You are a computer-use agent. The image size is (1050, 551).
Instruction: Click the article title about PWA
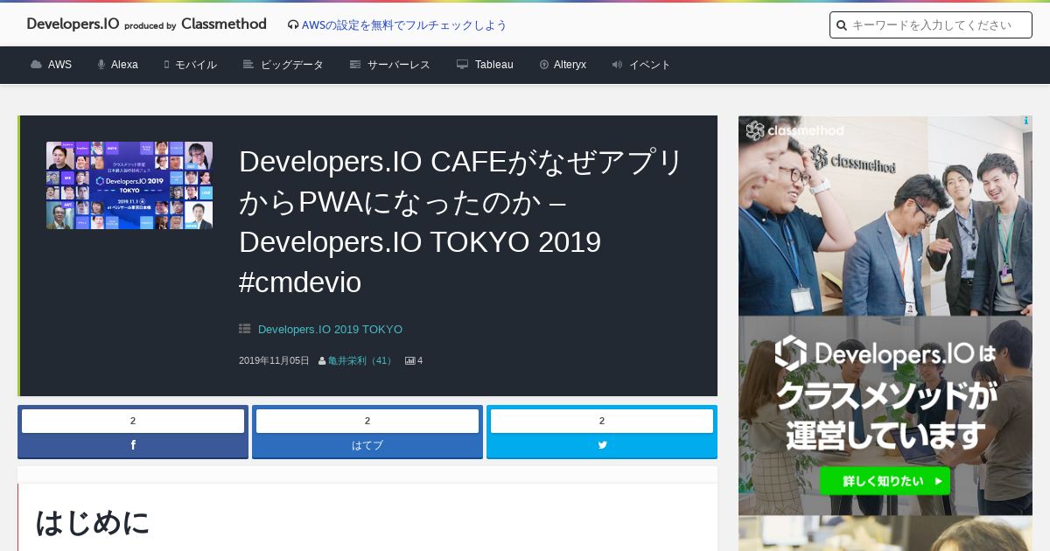click(460, 222)
